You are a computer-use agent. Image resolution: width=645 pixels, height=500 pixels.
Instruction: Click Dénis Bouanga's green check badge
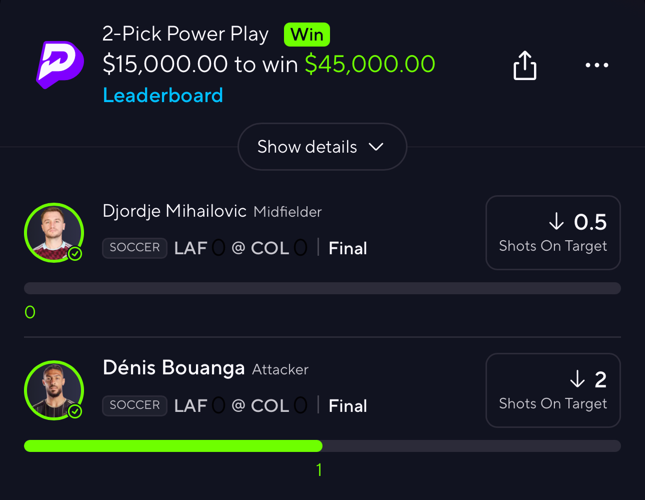click(x=75, y=411)
